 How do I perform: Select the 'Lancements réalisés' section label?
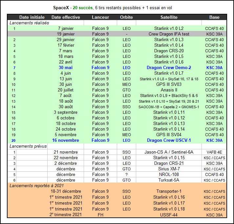(x=29, y=23)
